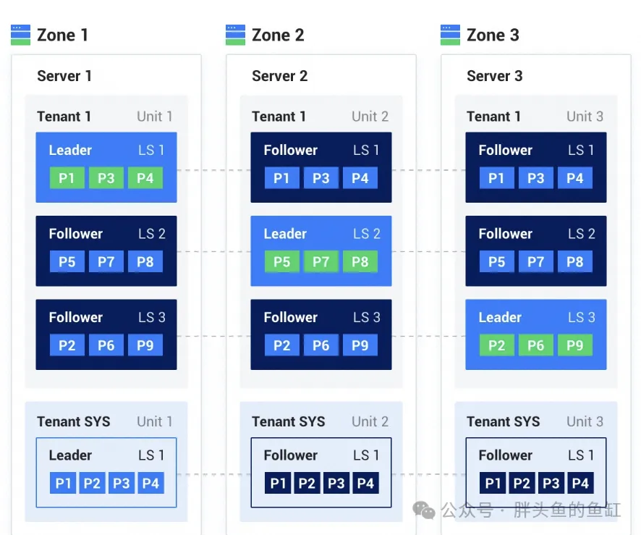Click the Zone 3 stacked-server icon
This screenshot has width=641, height=535.
(x=450, y=35)
